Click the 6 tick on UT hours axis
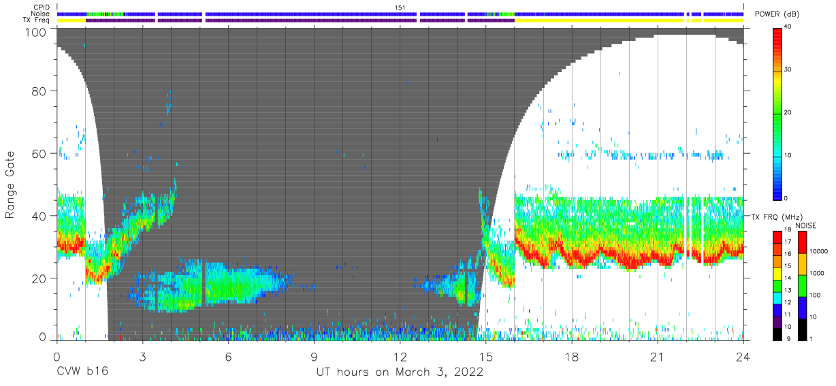 pyautogui.click(x=228, y=356)
